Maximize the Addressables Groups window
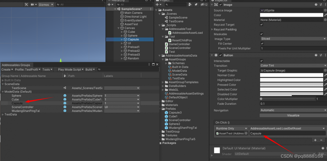327x161 pixels. pyautogui.click(x=153, y=65)
